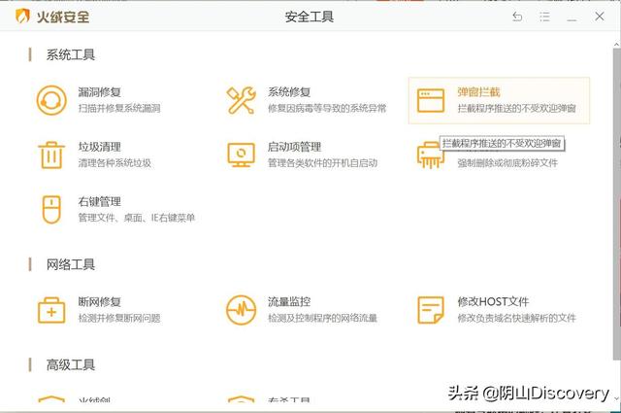Open the 弹窗拦截 popup blocker icon
This screenshot has height=413, width=621.
click(431, 100)
